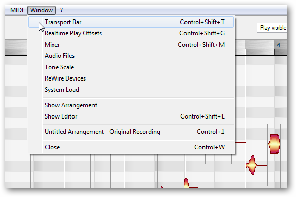296x197 pixels.
Task: Select ReWire Devices menu item
Action: (x=131, y=78)
